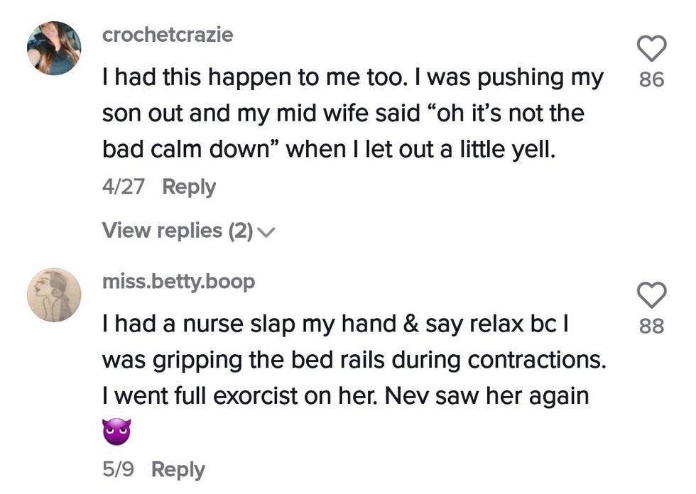
Task: Select the 4/27 comment date
Action: pyautogui.click(x=124, y=187)
